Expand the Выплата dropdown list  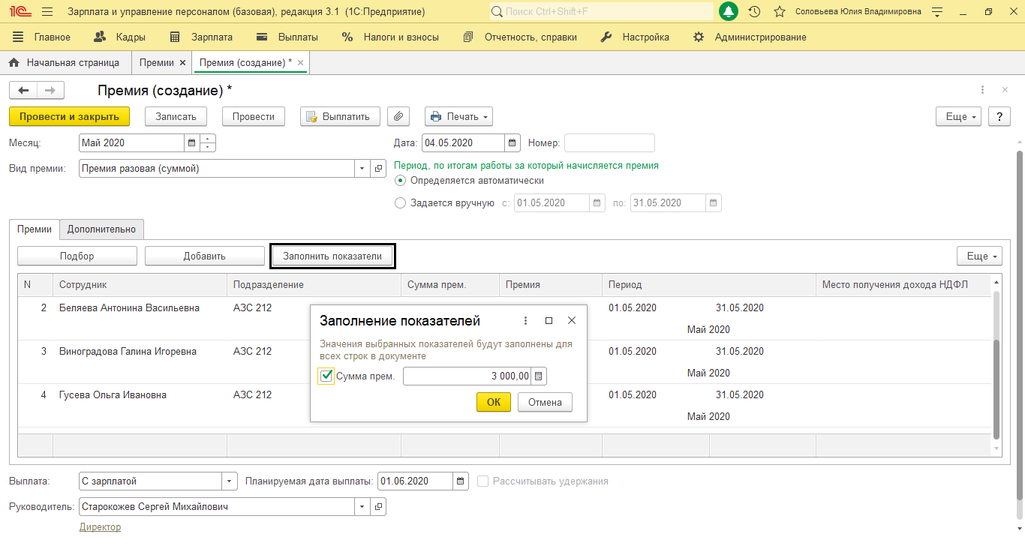pos(229,481)
